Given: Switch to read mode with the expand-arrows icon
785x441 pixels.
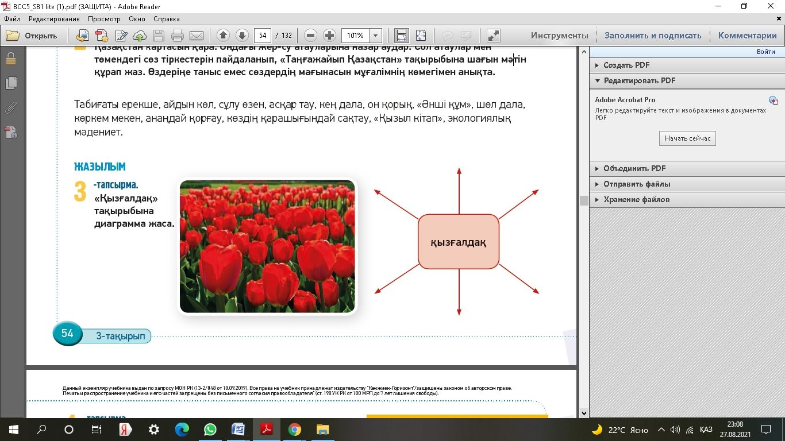Looking at the screenshot, I should point(493,36).
